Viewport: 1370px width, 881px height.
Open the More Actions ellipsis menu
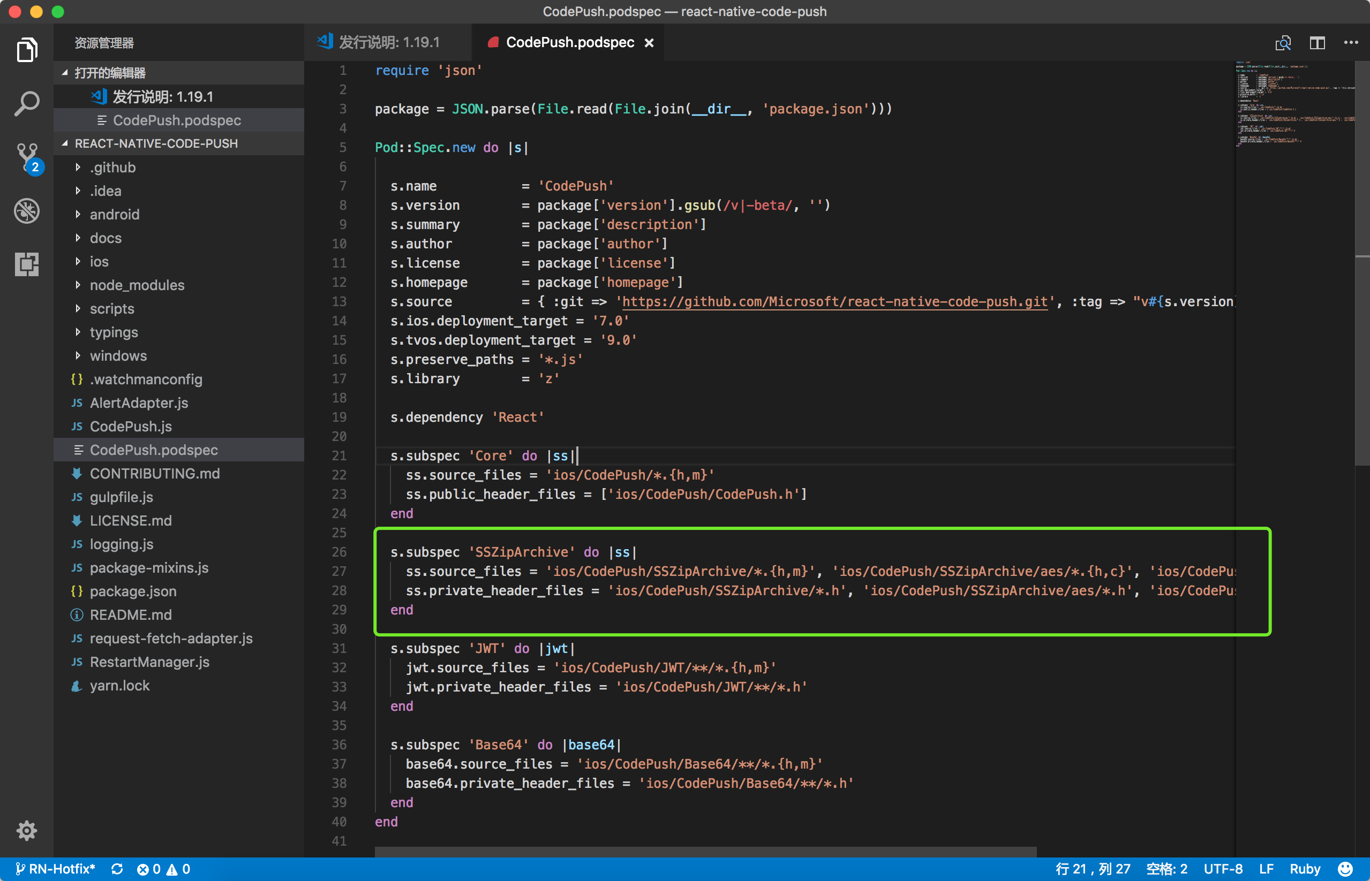click(x=1351, y=42)
